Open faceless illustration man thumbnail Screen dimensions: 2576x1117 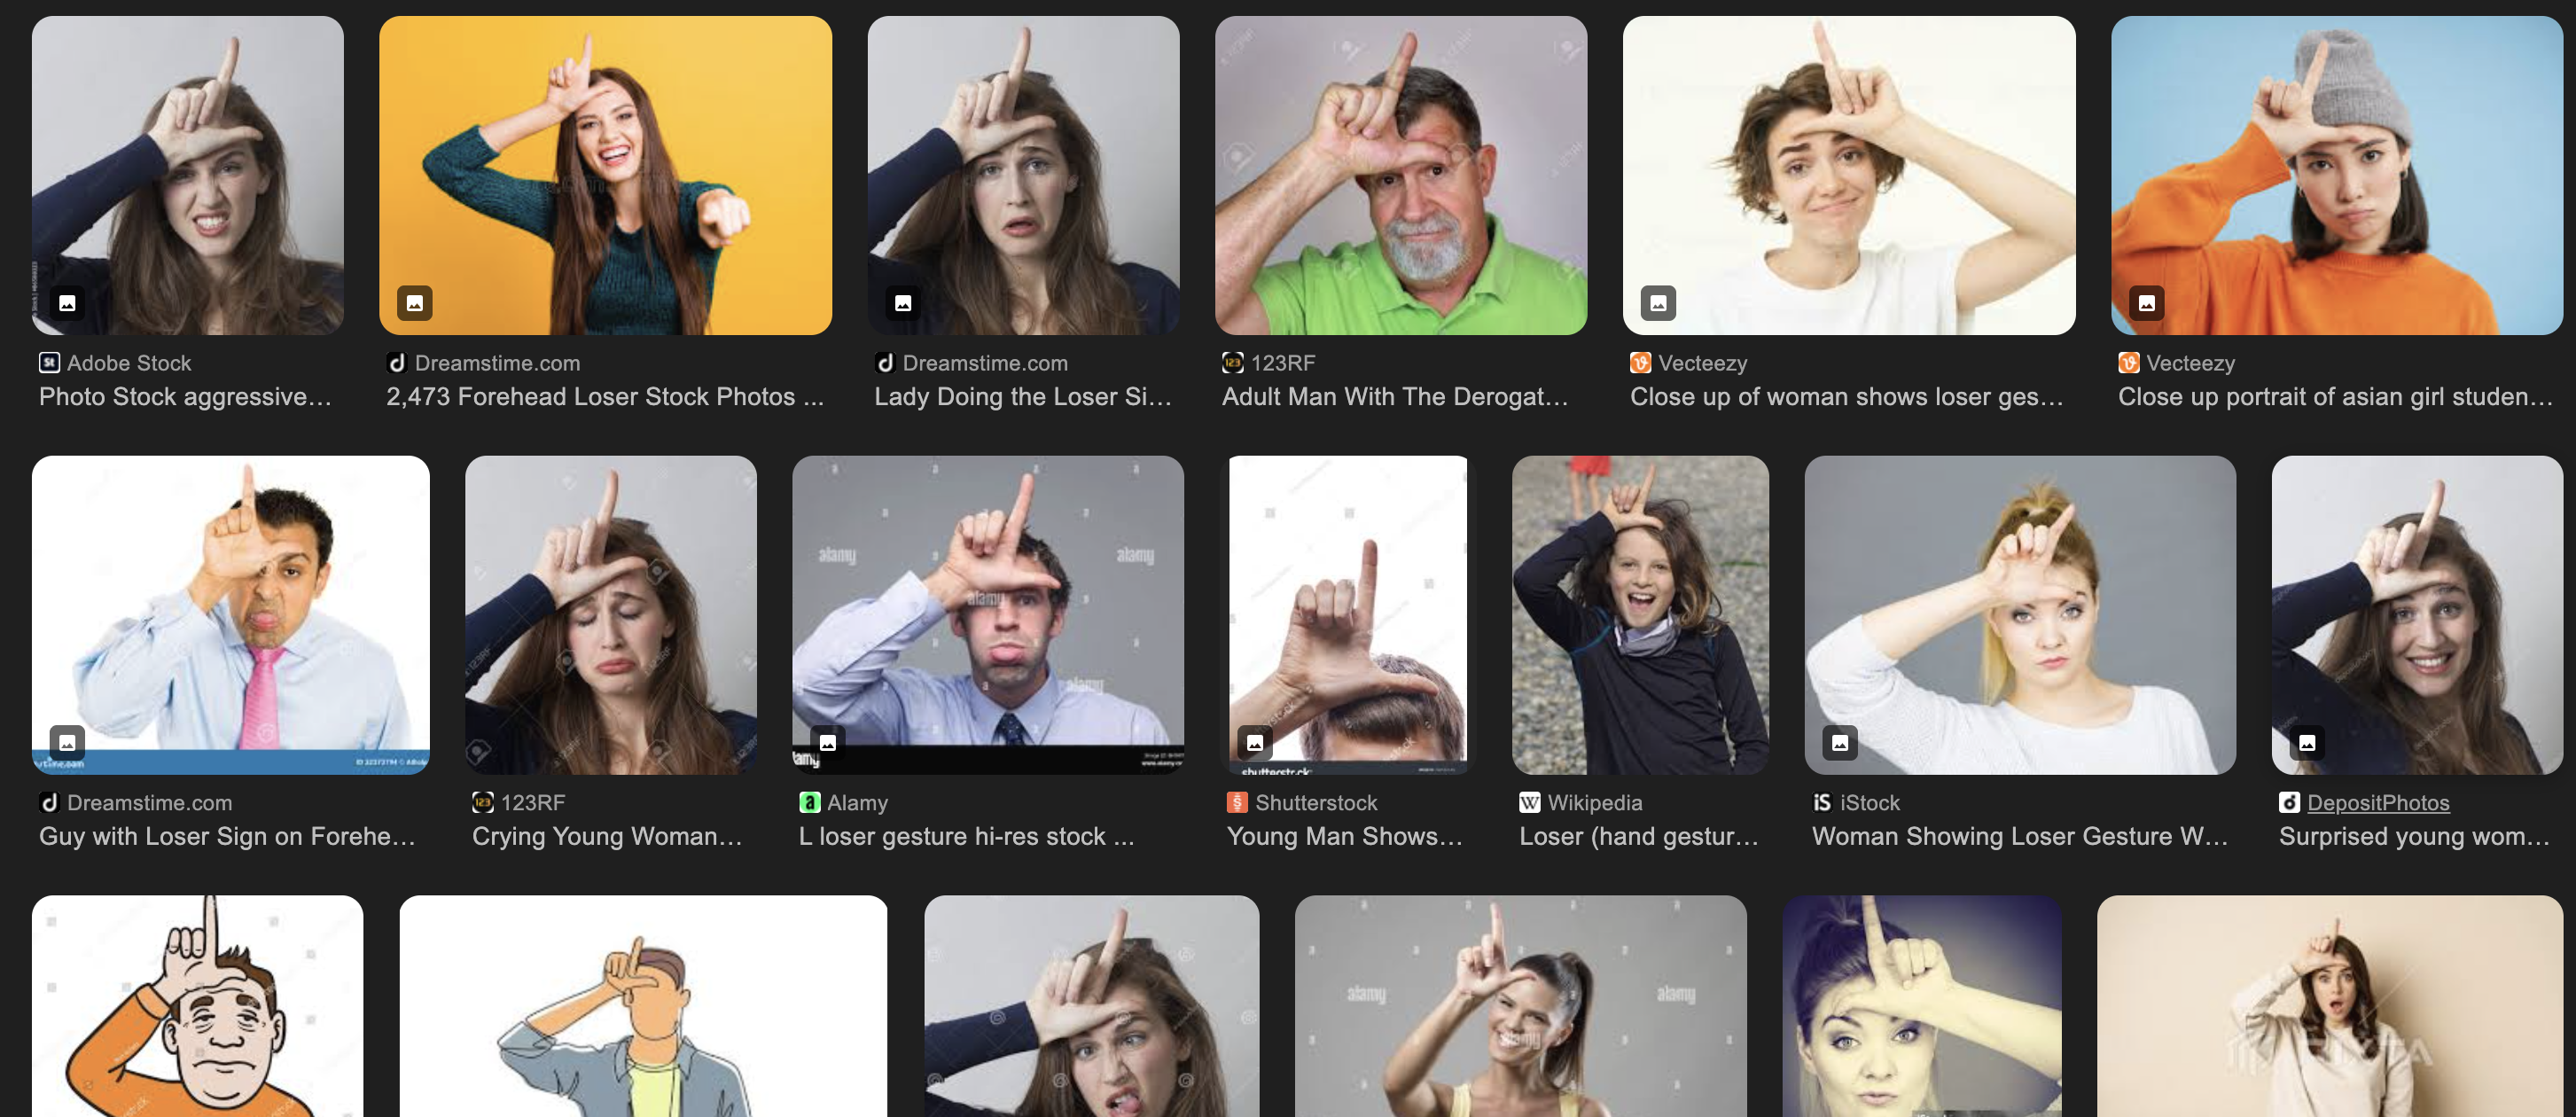click(642, 1005)
